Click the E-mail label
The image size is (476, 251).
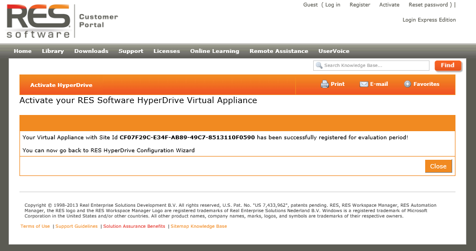tap(379, 84)
